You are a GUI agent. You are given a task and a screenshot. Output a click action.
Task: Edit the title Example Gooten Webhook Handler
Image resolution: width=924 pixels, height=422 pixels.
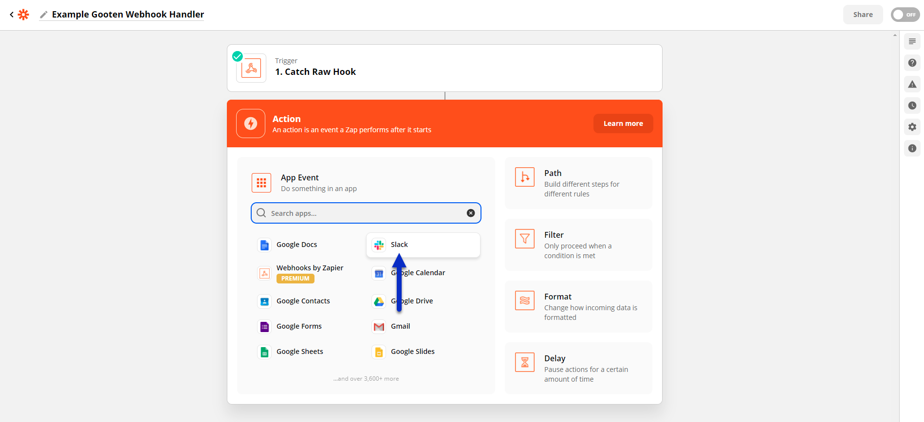(x=128, y=15)
